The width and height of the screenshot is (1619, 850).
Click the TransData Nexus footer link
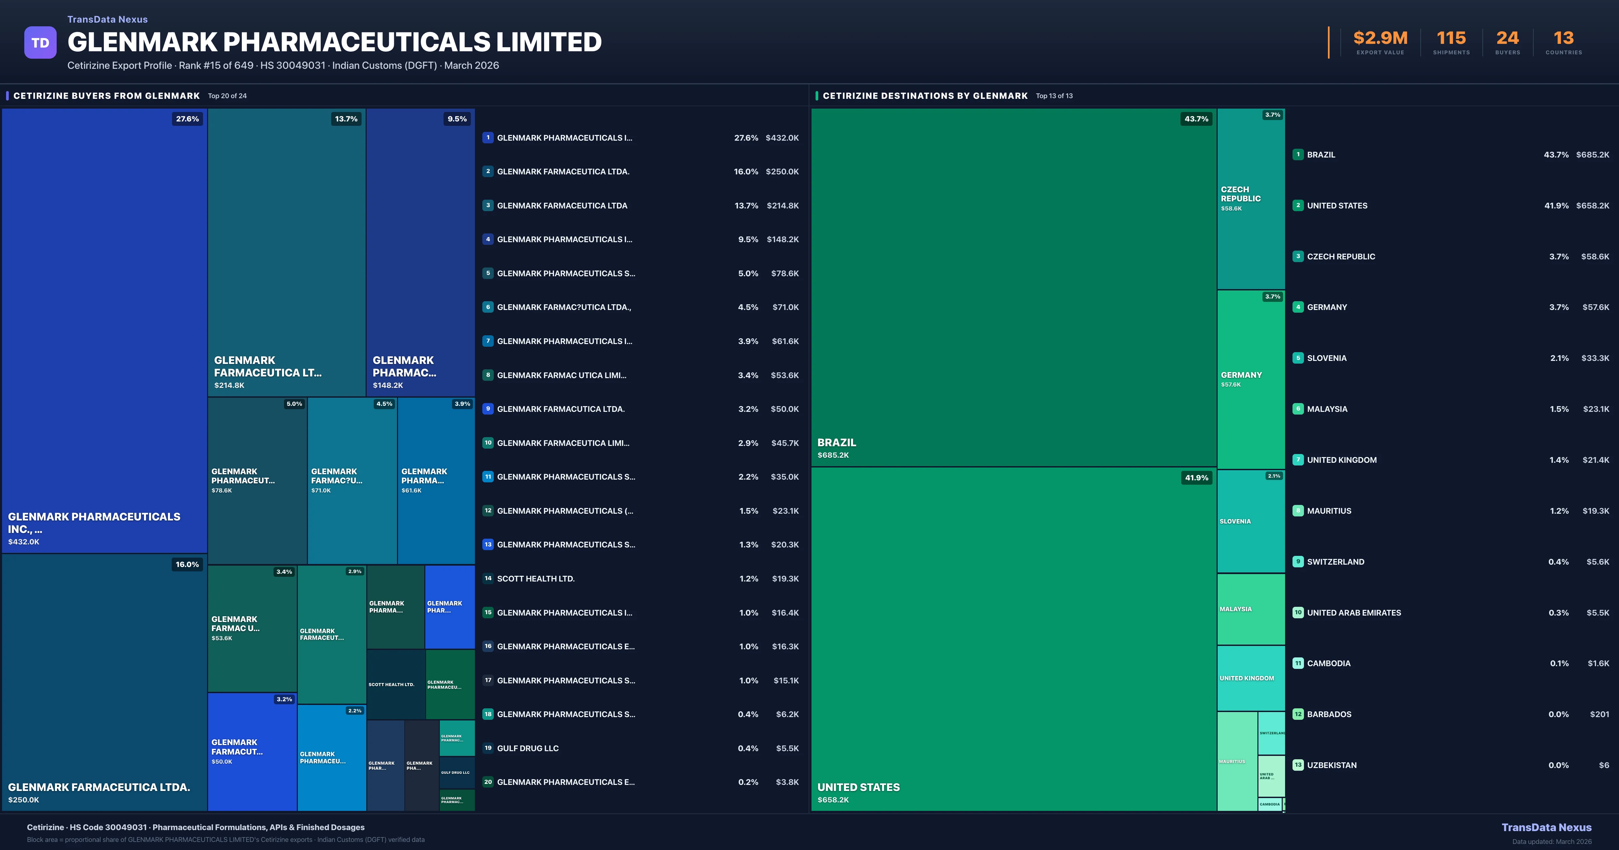point(1546,827)
